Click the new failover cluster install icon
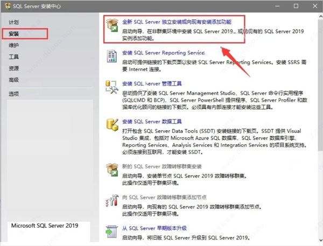 click(112, 170)
